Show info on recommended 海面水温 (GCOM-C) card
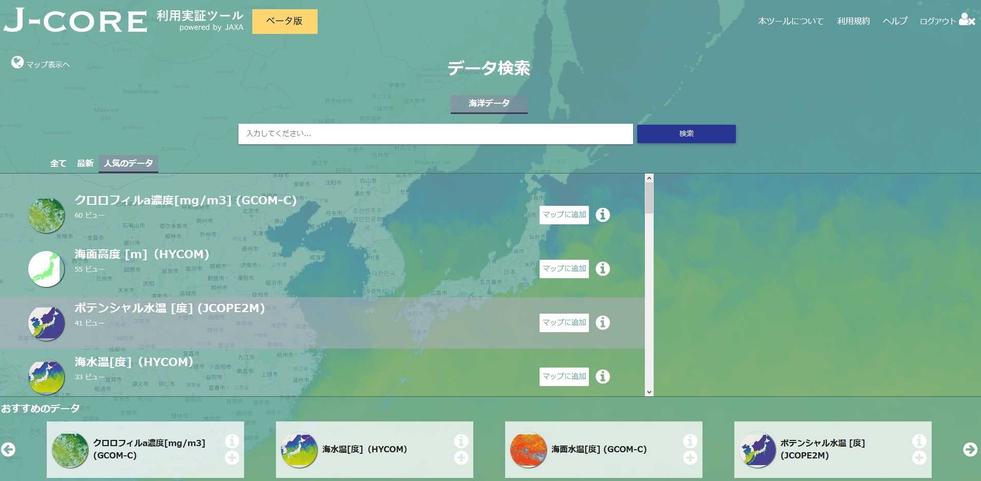The height and width of the screenshot is (481, 981). coord(691,441)
